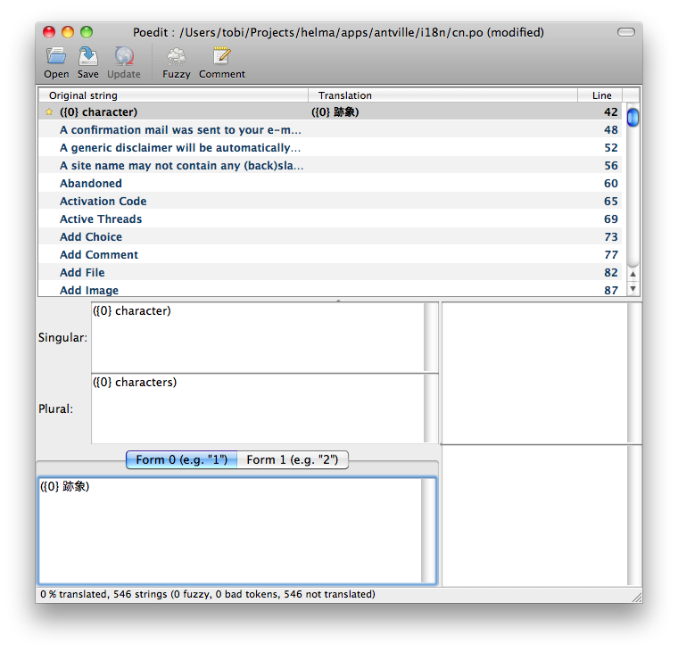Save the catalog with the Save icon

[88, 57]
